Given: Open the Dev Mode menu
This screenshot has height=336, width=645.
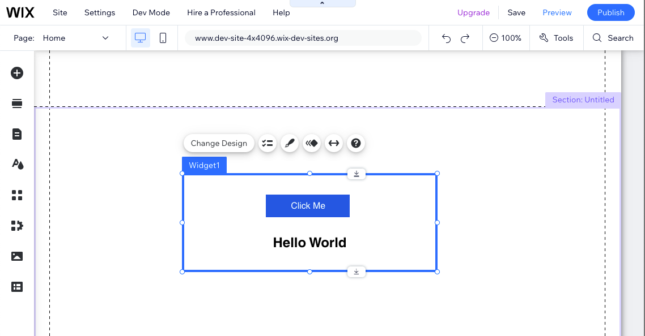Looking at the screenshot, I should [151, 13].
